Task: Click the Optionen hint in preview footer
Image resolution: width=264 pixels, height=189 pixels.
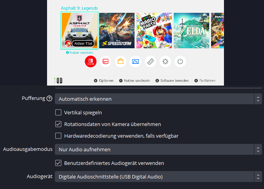Action: click(x=103, y=80)
